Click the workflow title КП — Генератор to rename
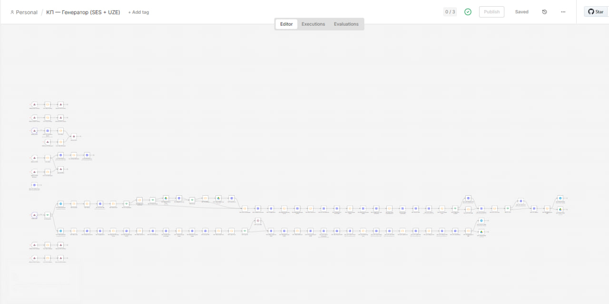609x304 pixels. [84, 12]
